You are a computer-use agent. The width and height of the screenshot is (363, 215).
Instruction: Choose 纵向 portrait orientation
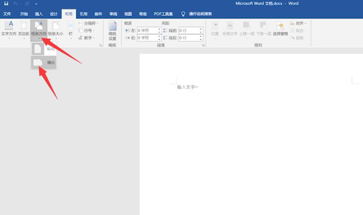pos(44,49)
